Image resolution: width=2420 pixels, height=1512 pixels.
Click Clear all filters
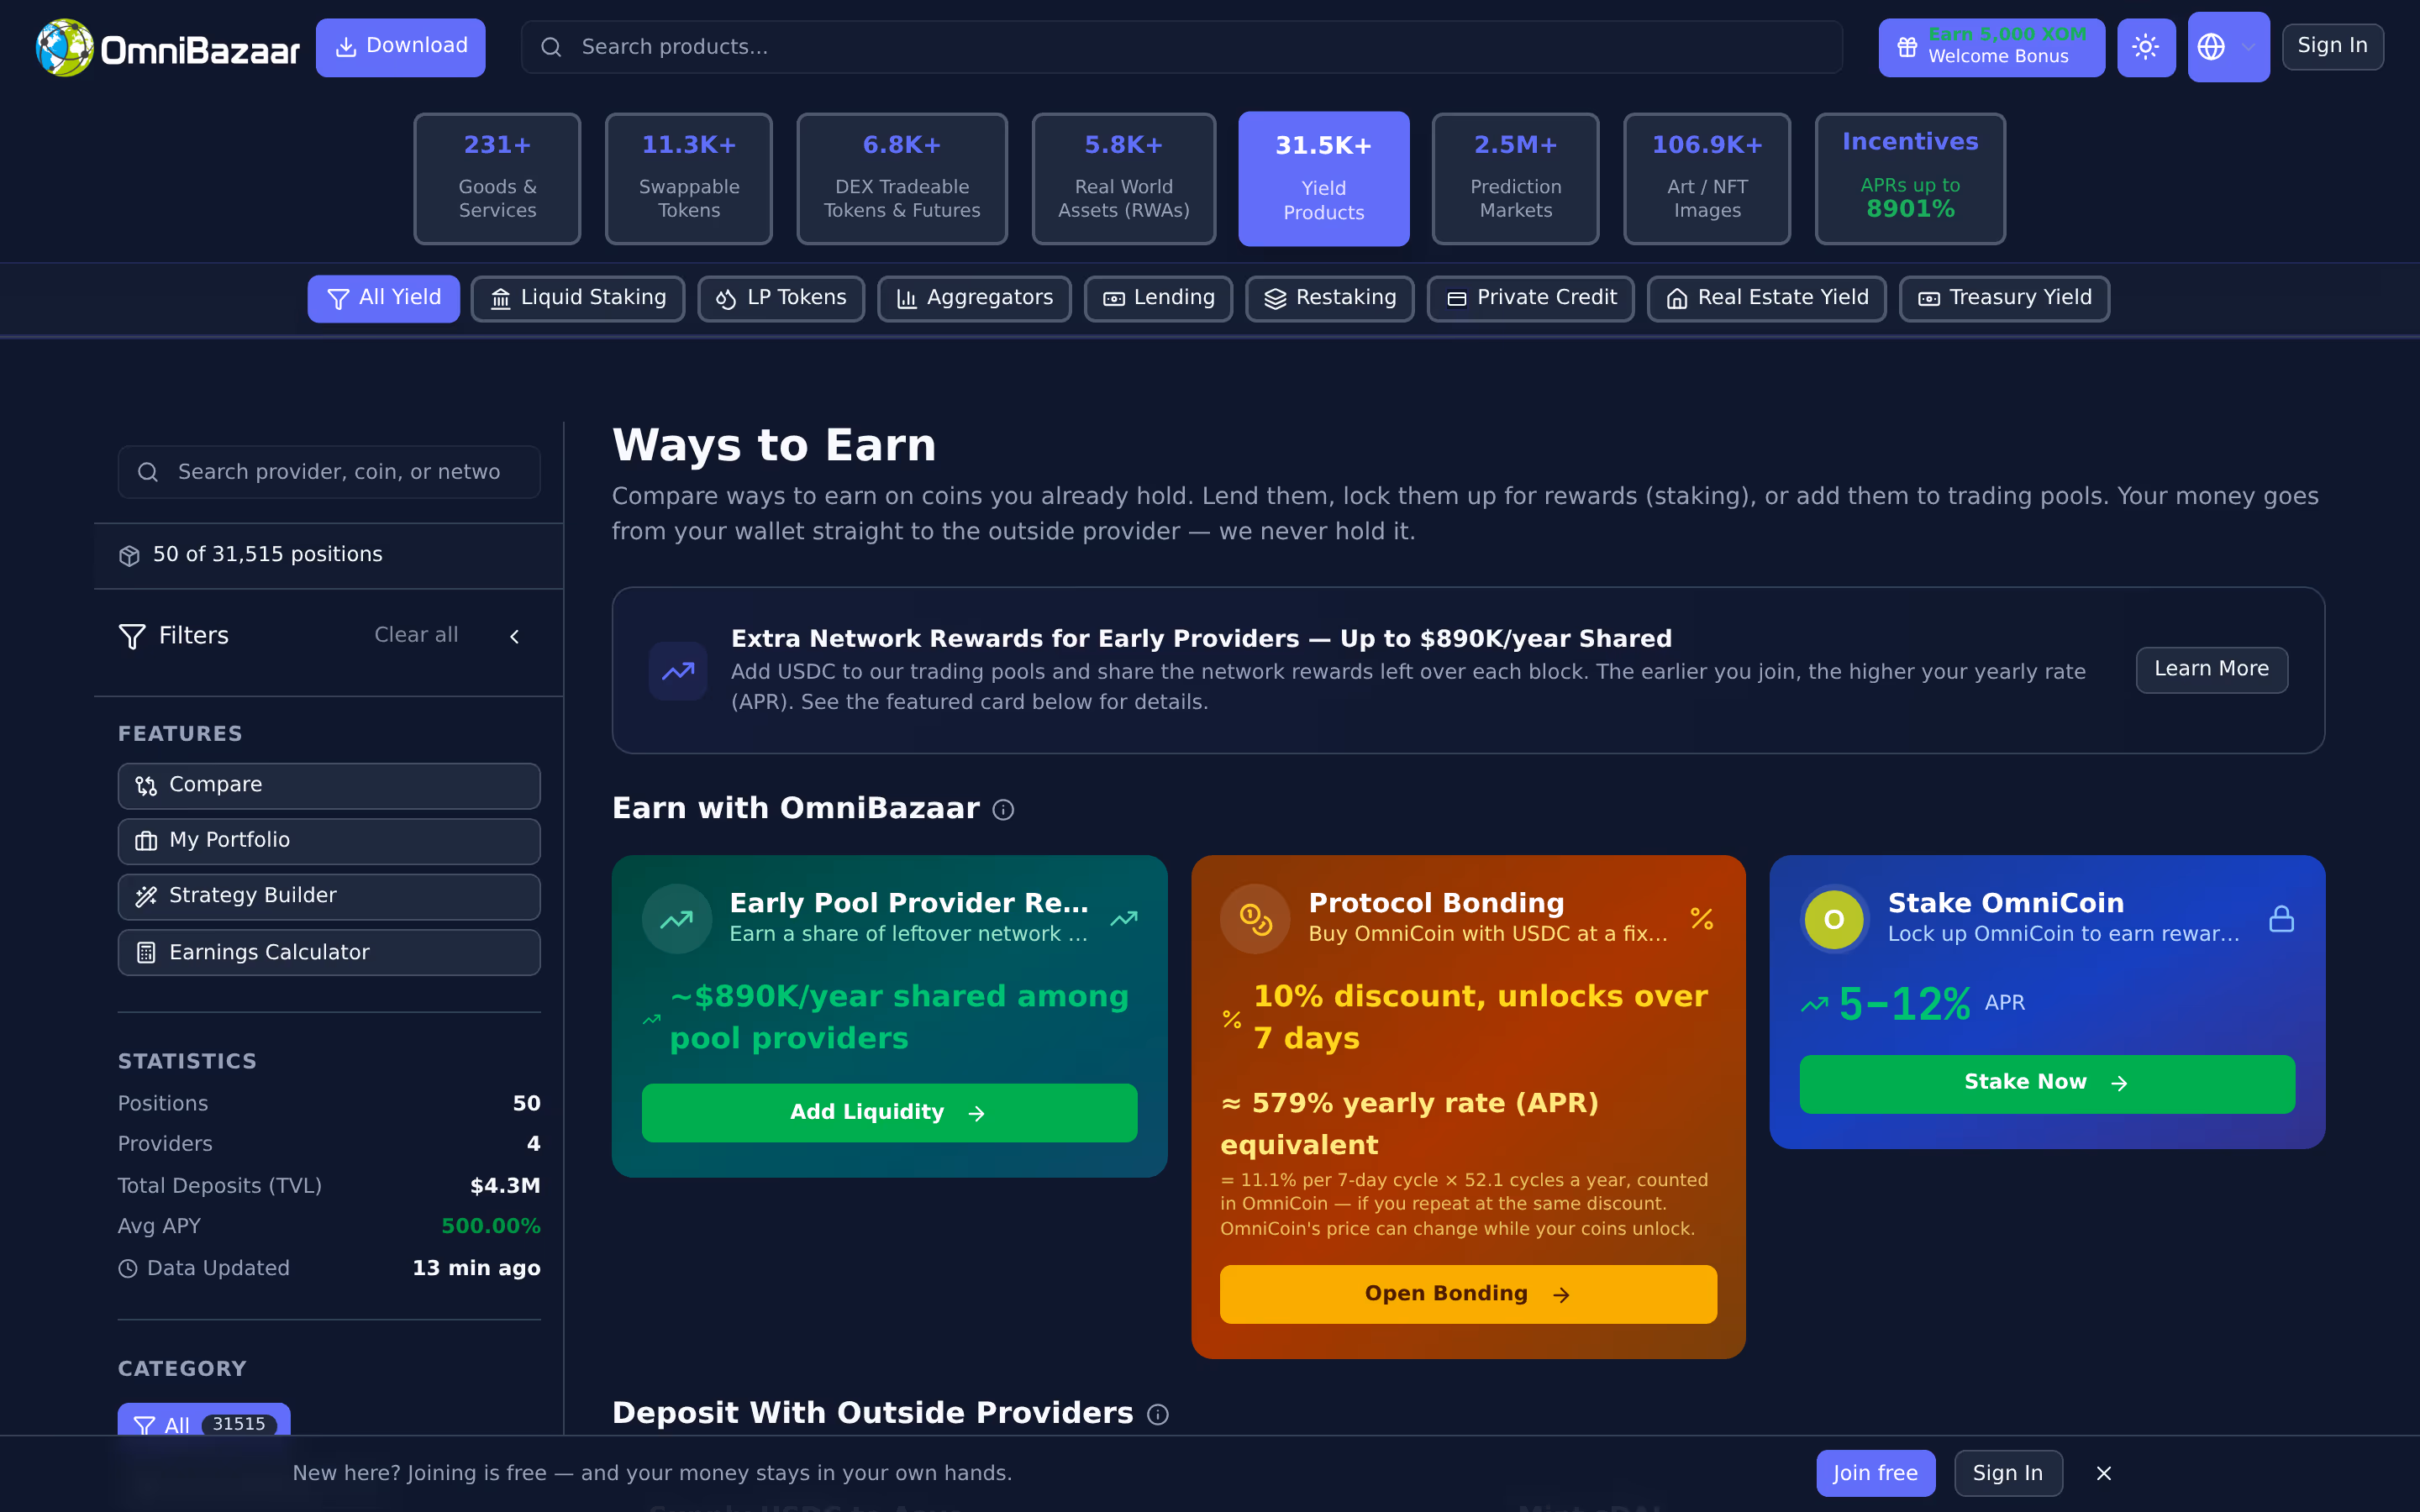416,635
